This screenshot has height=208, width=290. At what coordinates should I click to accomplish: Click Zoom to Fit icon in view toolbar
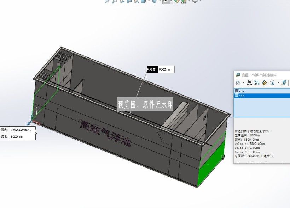[x=107, y=1]
